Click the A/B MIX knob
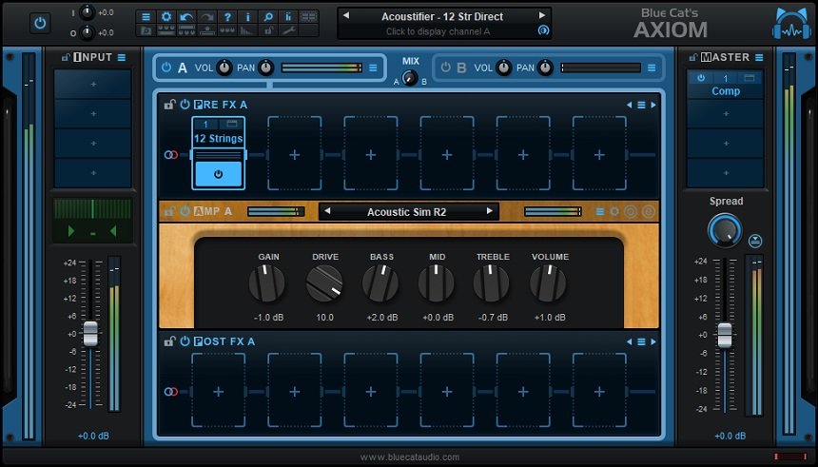 pyautogui.click(x=411, y=78)
